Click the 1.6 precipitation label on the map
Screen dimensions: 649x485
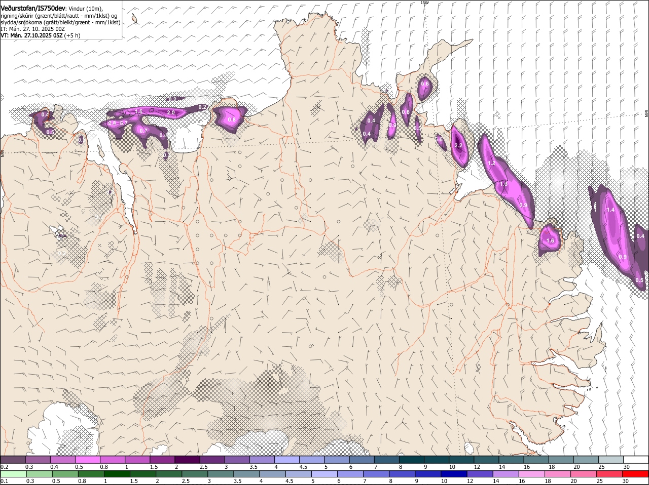click(551, 241)
